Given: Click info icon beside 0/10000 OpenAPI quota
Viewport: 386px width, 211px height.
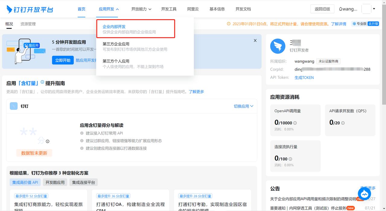Looking at the screenshot, I should [x=295, y=123].
